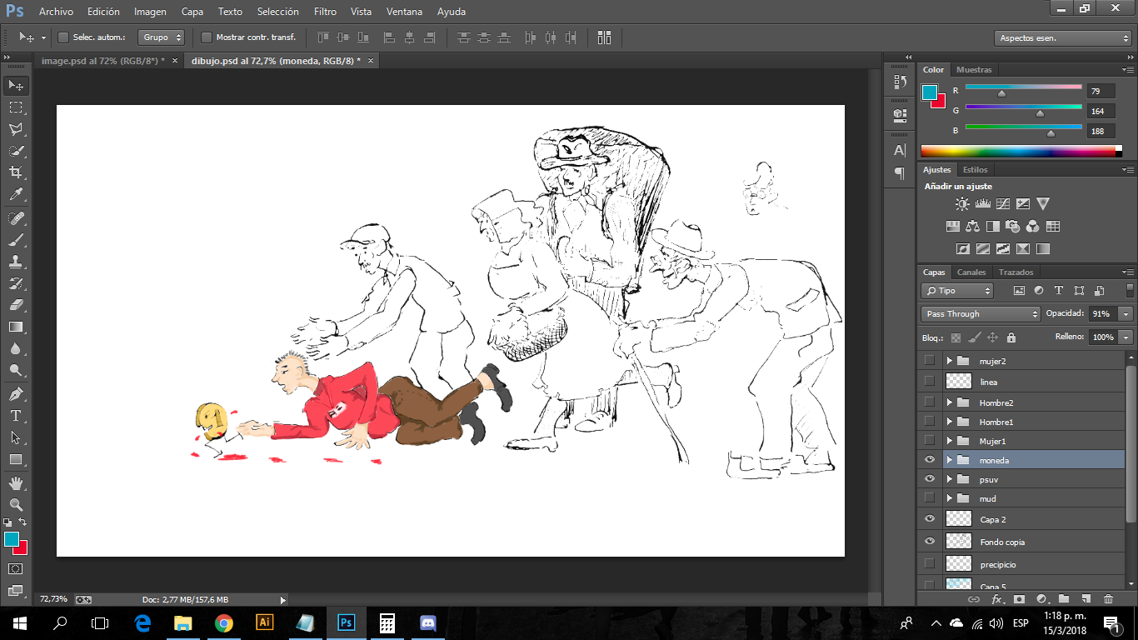Screen dimensions: 1138x640
Task: Click the zoom percentage field 72,73%
Action: (x=54, y=599)
